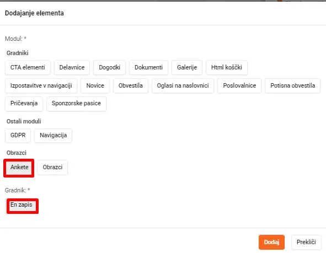Select Dokumenti as the module
The image size is (326, 253).
coord(148,67)
